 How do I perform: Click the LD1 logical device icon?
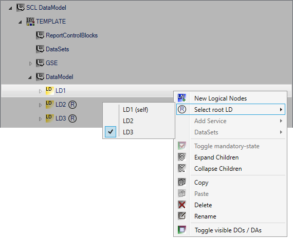click(50, 91)
